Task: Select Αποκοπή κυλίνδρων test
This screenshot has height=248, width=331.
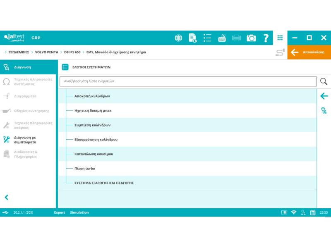Action: [x=92, y=96]
